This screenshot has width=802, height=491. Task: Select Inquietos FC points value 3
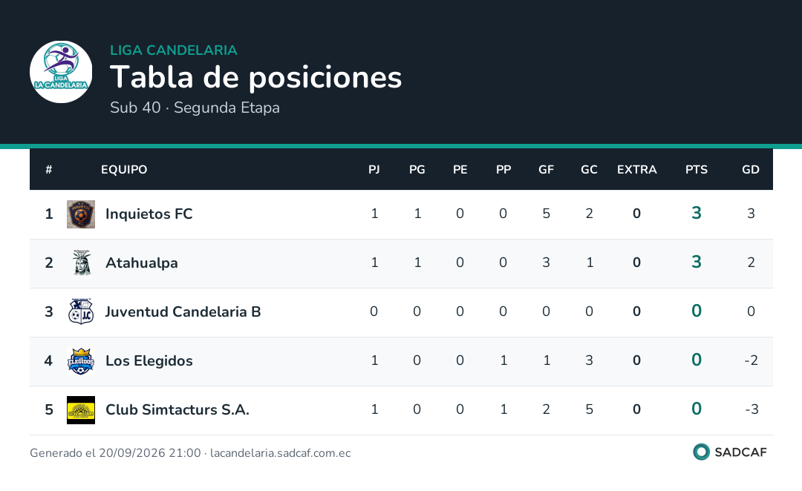click(x=696, y=213)
